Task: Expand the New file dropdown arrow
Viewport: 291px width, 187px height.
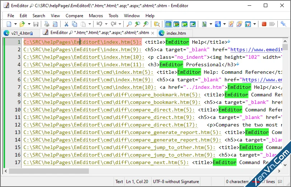Action: coord(15,24)
